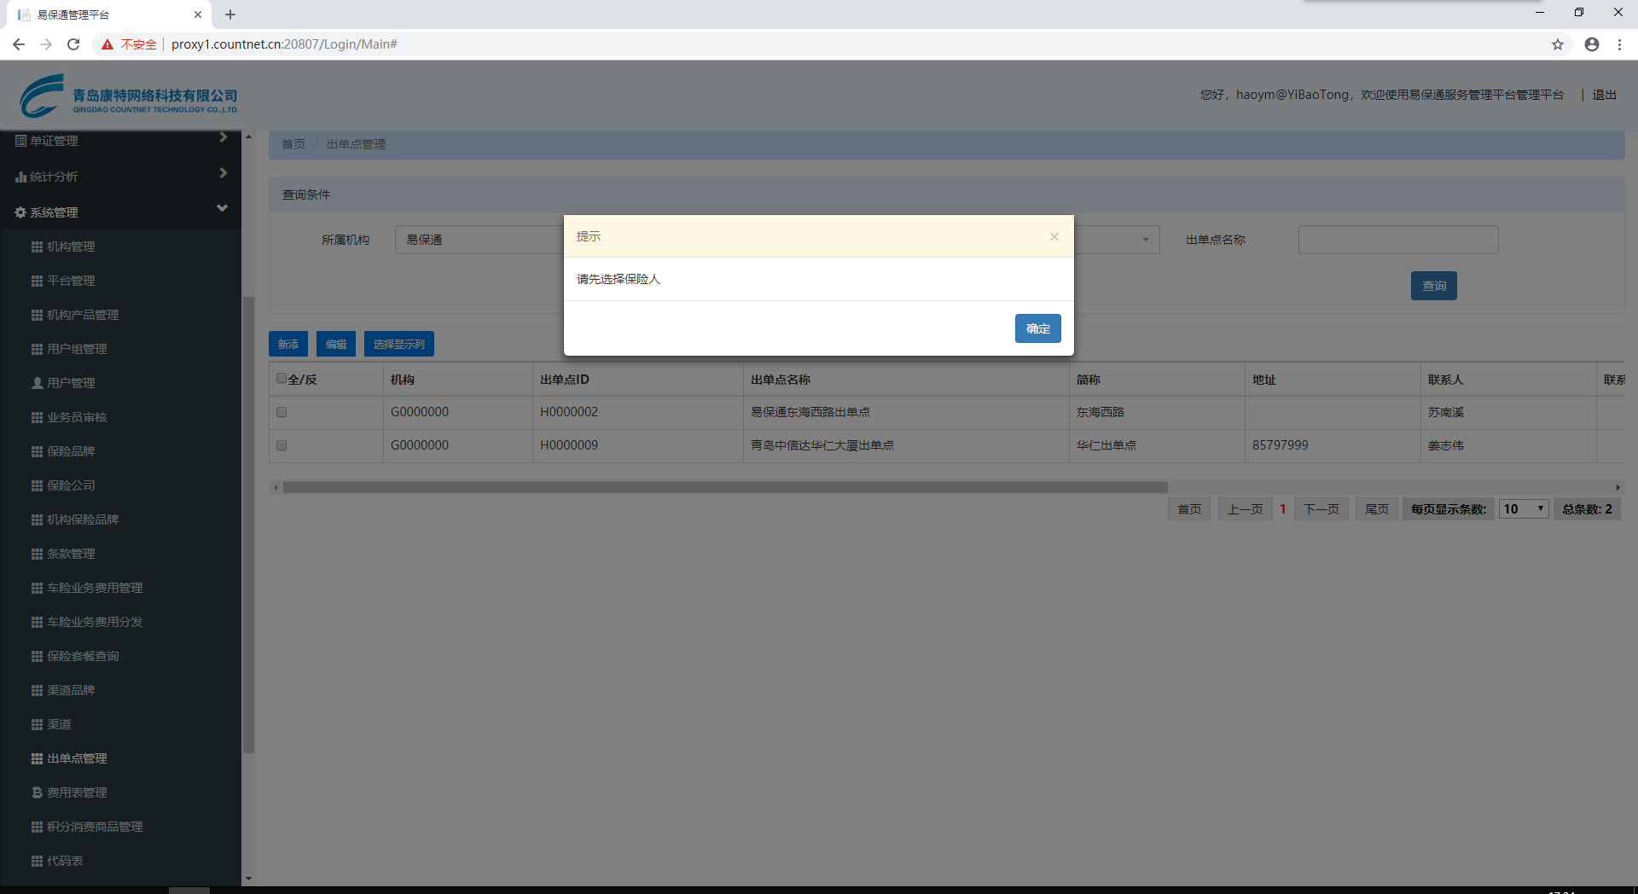Go to 首页 in the breadcrumb

pyautogui.click(x=293, y=144)
